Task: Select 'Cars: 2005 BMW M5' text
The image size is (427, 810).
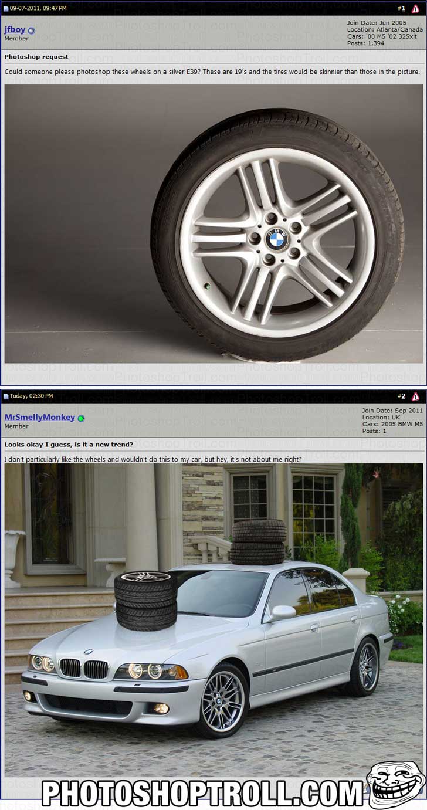Action: pyautogui.click(x=392, y=424)
